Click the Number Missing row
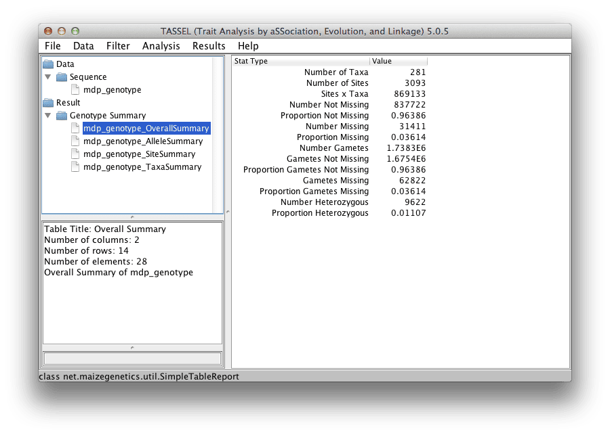The image size is (610, 435). click(329, 127)
